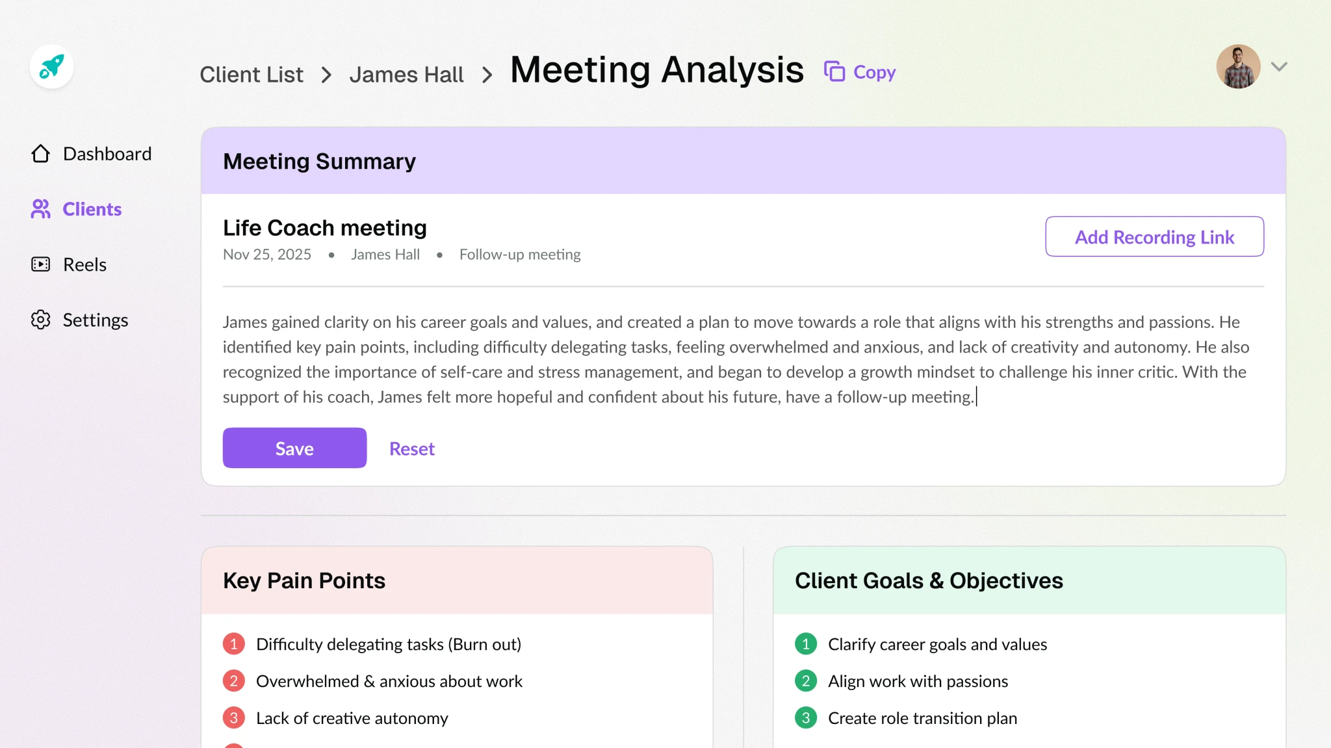The image size is (1331, 748).
Task: Click red number 1 pain point badge
Action: (233, 644)
